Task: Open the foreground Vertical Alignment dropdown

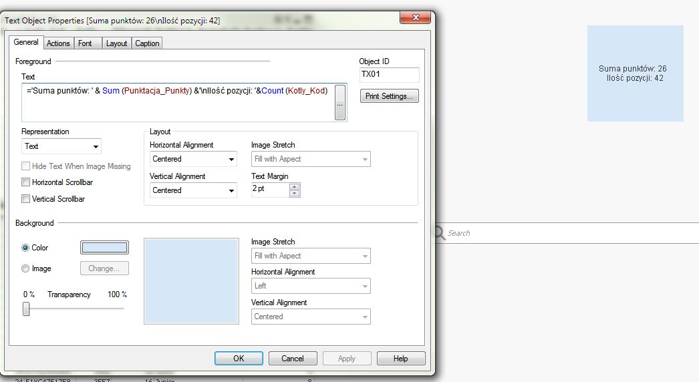Action: 193,190
